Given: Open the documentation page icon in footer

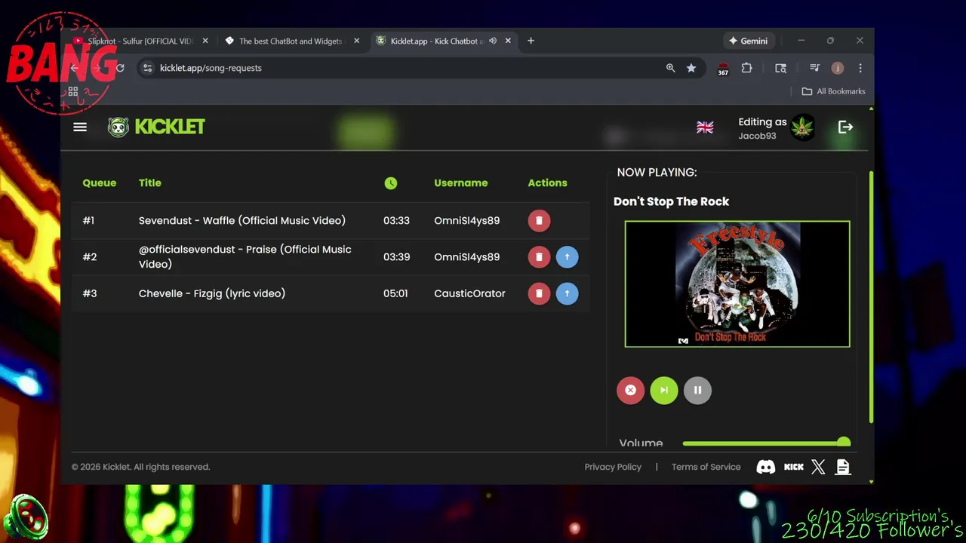Looking at the screenshot, I should click(x=843, y=467).
